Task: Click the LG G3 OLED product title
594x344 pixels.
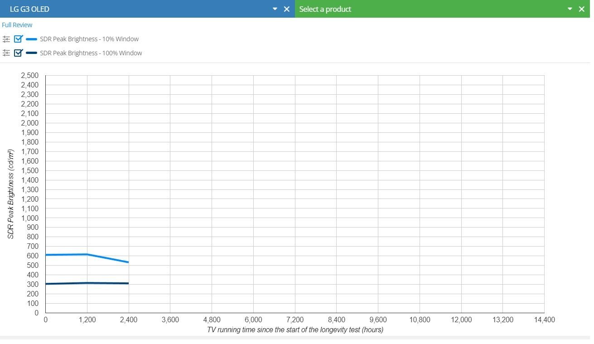Action: tap(29, 9)
